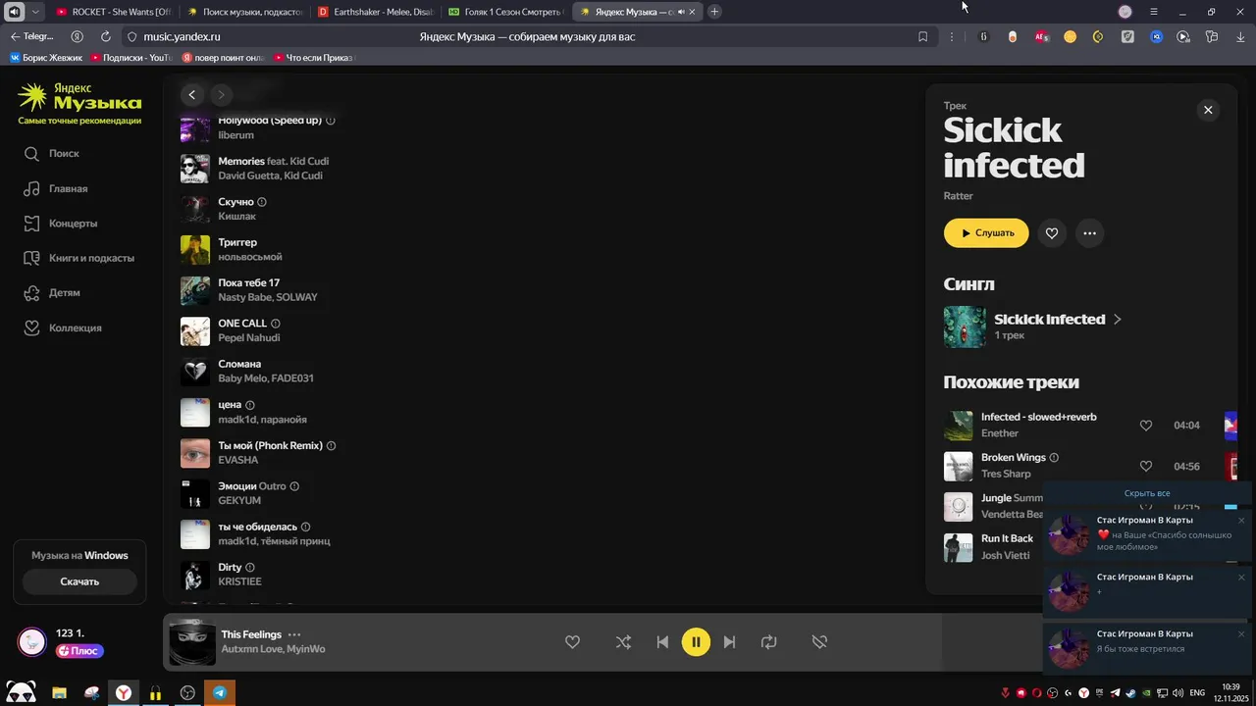Click the Плюс subscription badge

79,651
